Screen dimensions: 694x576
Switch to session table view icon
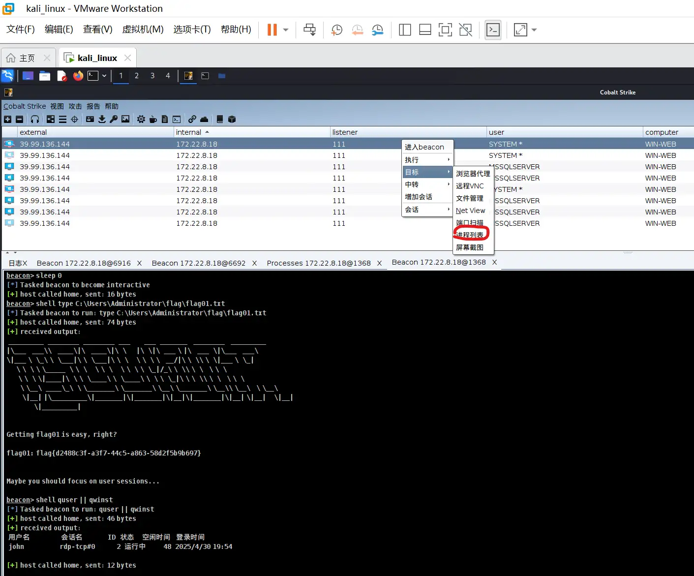pos(62,119)
